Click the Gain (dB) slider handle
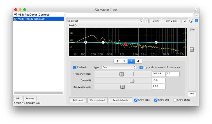212x124 pixels. point(132,81)
